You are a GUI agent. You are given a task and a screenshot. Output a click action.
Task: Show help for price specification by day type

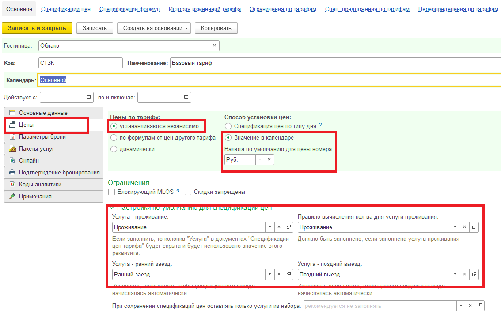pyautogui.click(x=321, y=125)
